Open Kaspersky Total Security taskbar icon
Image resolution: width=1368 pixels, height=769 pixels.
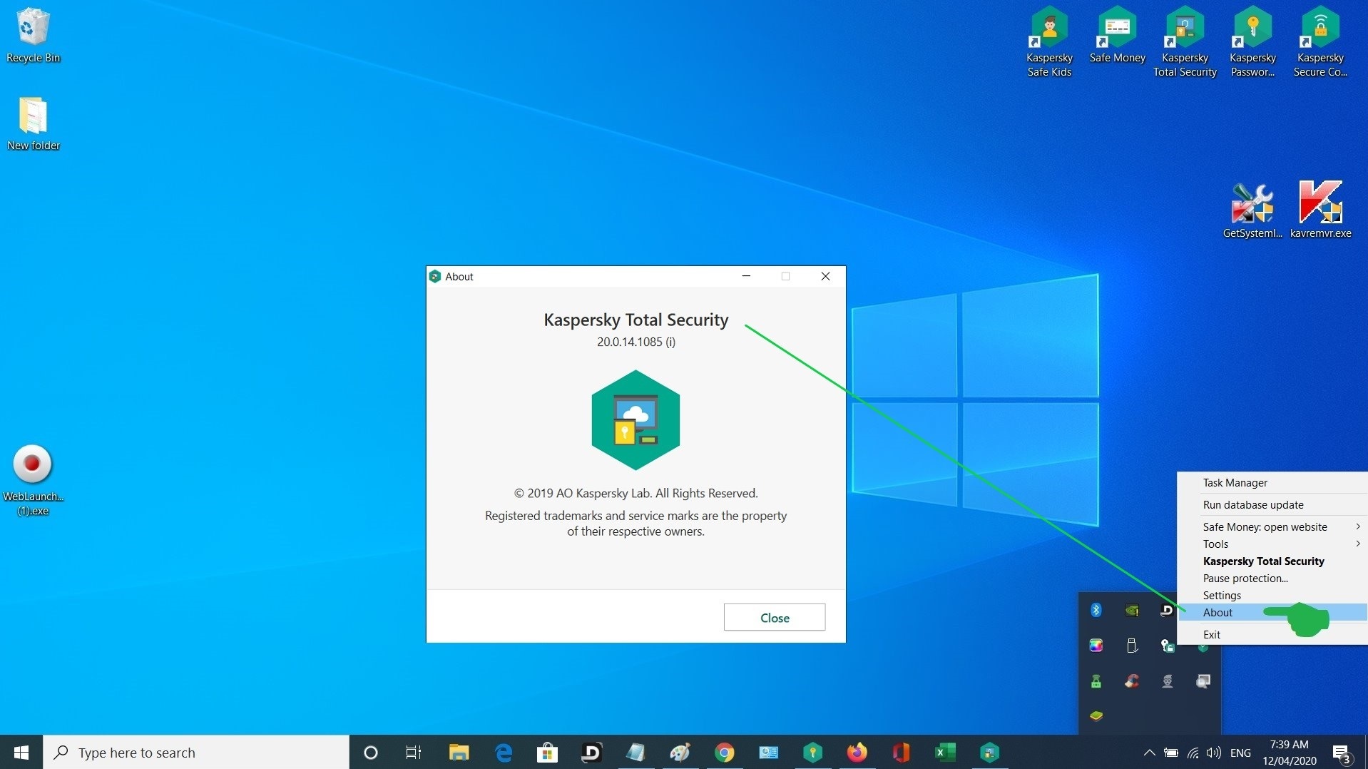tap(989, 753)
